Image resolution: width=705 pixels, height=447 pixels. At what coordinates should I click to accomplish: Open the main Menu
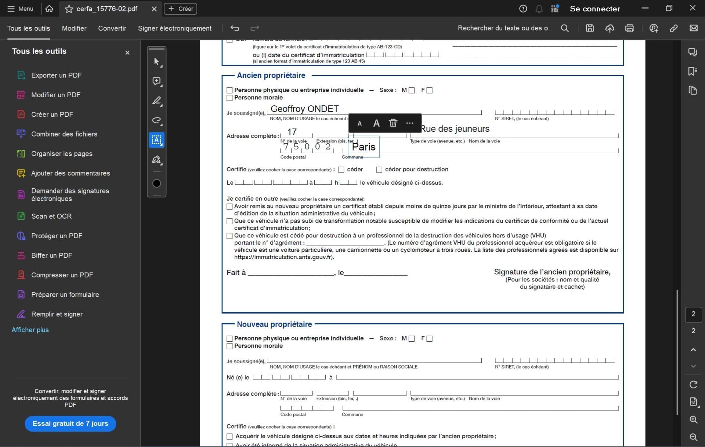coord(20,8)
